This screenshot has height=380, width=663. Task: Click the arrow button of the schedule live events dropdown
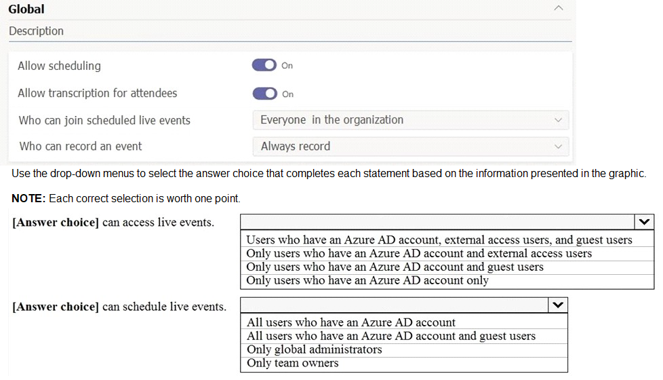click(557, 305)
